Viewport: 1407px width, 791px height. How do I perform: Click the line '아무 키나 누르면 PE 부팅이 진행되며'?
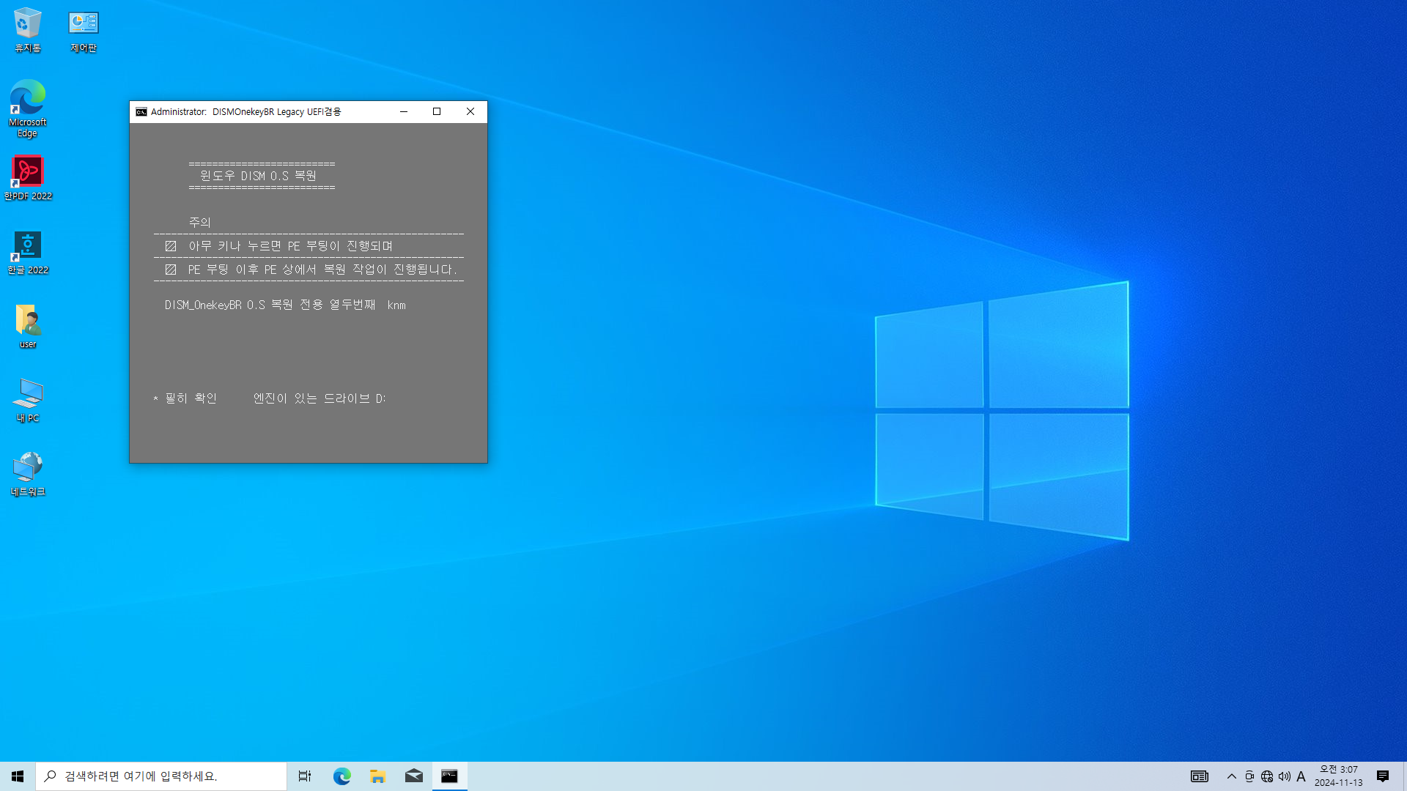click(291, 246)
